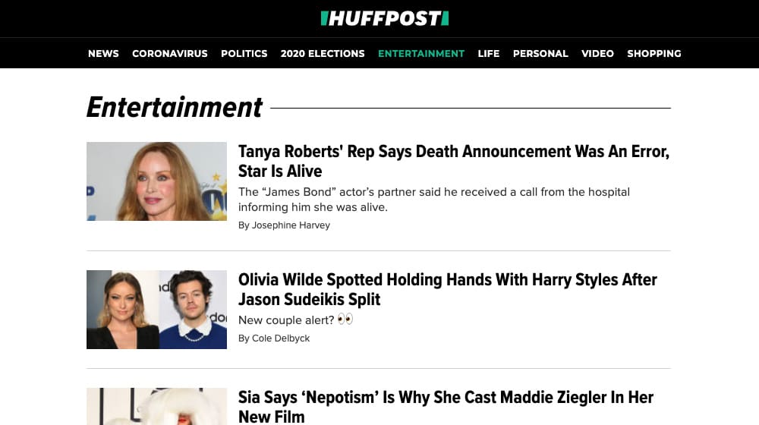Image resolution: width=759 pixels, height=425 pixels.
Task: Click the HuffPost logo
Action: coord(384,18)
